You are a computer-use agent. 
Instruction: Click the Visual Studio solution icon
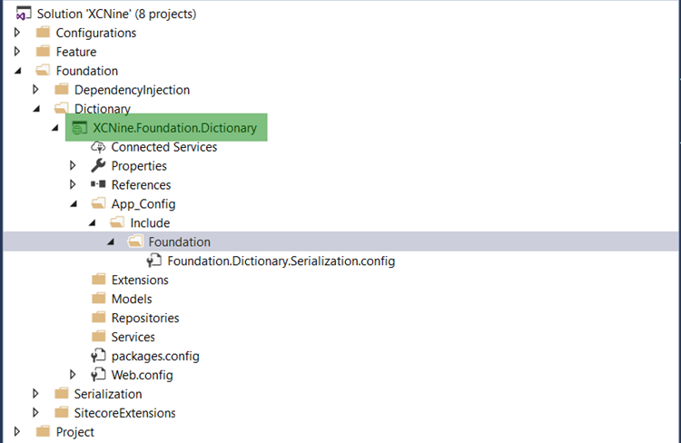pos(24,14)
